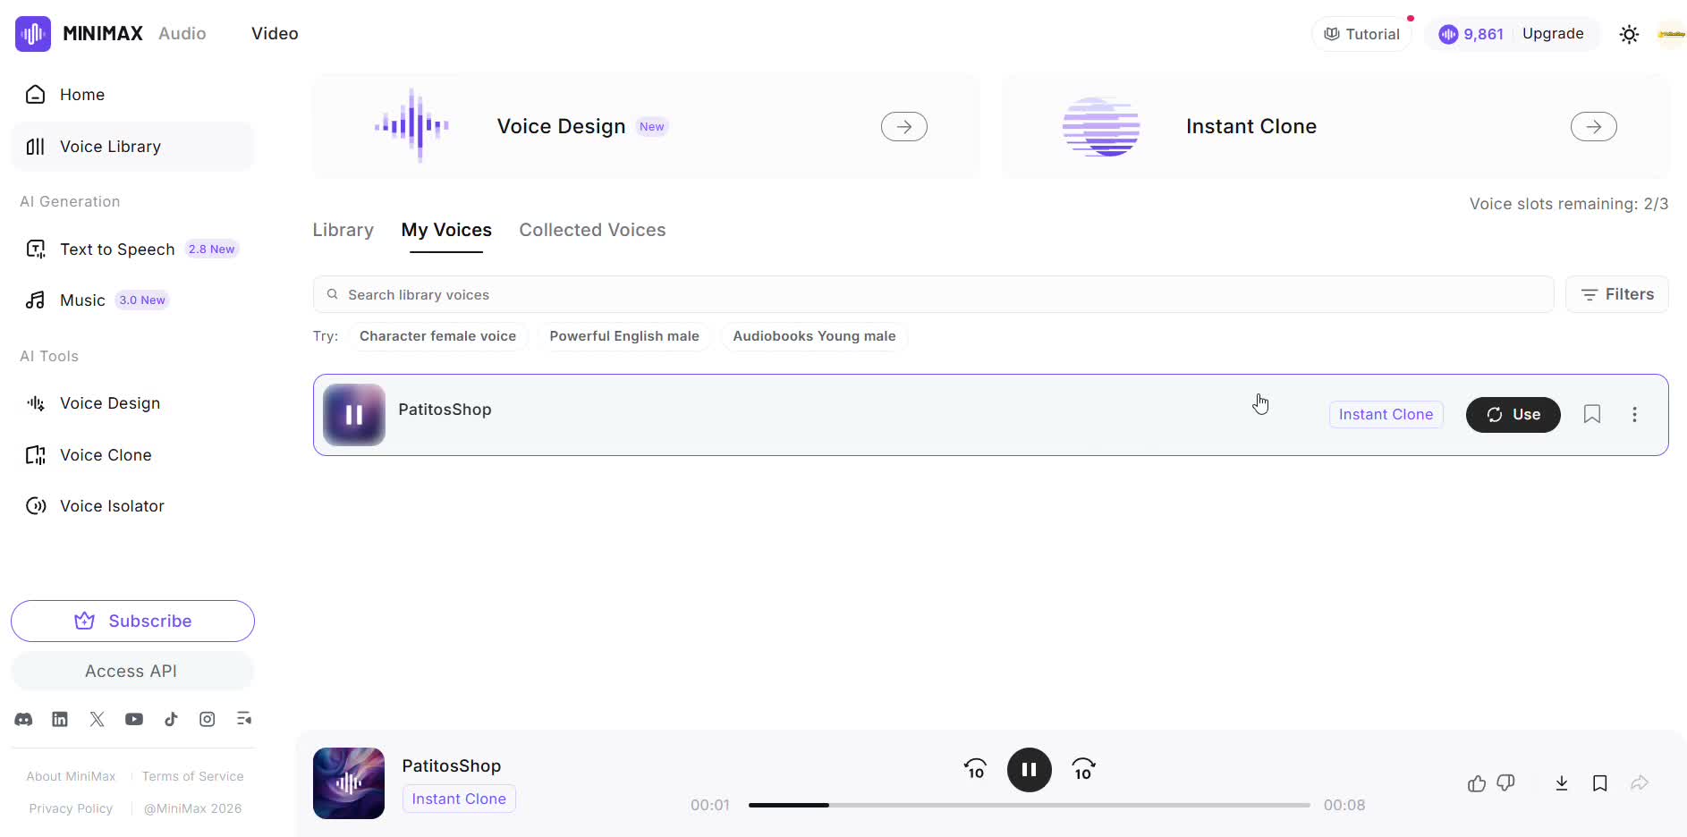This screenshot has height=837, width=1687.
Task: Toggle light/dark theme sun icon
Action: pyautogui.click(x=1629, y=34)
